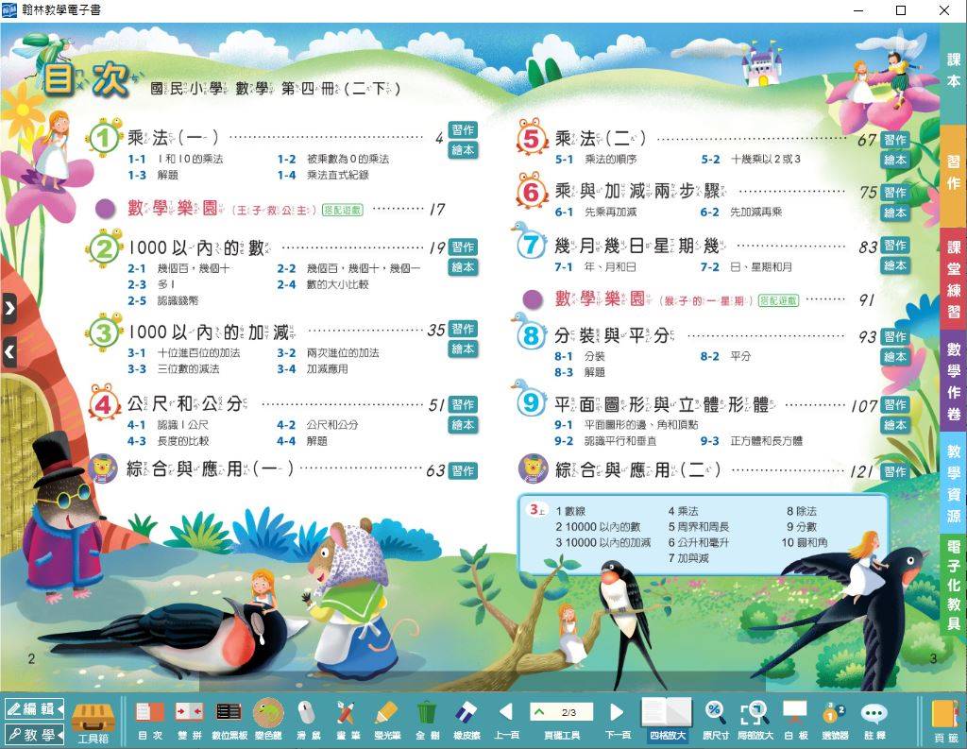Click the green 搭配遊戲 tag near 猴子的一星期
Image resolution: width=967 pixels, height=749 pixels.
tap(778, 300)
